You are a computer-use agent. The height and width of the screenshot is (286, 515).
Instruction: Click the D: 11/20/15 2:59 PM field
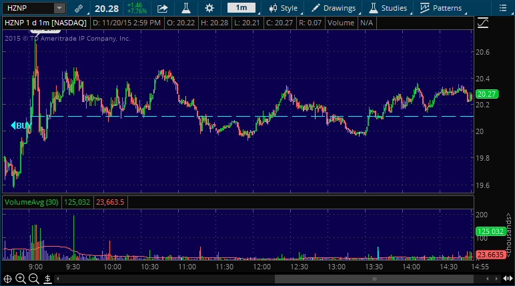coord(127,23)
